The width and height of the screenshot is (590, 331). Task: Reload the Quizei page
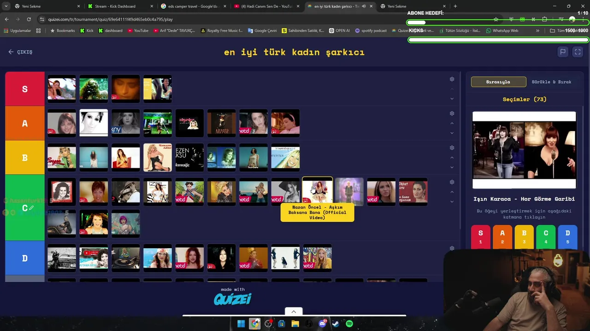tap(29, 19)
